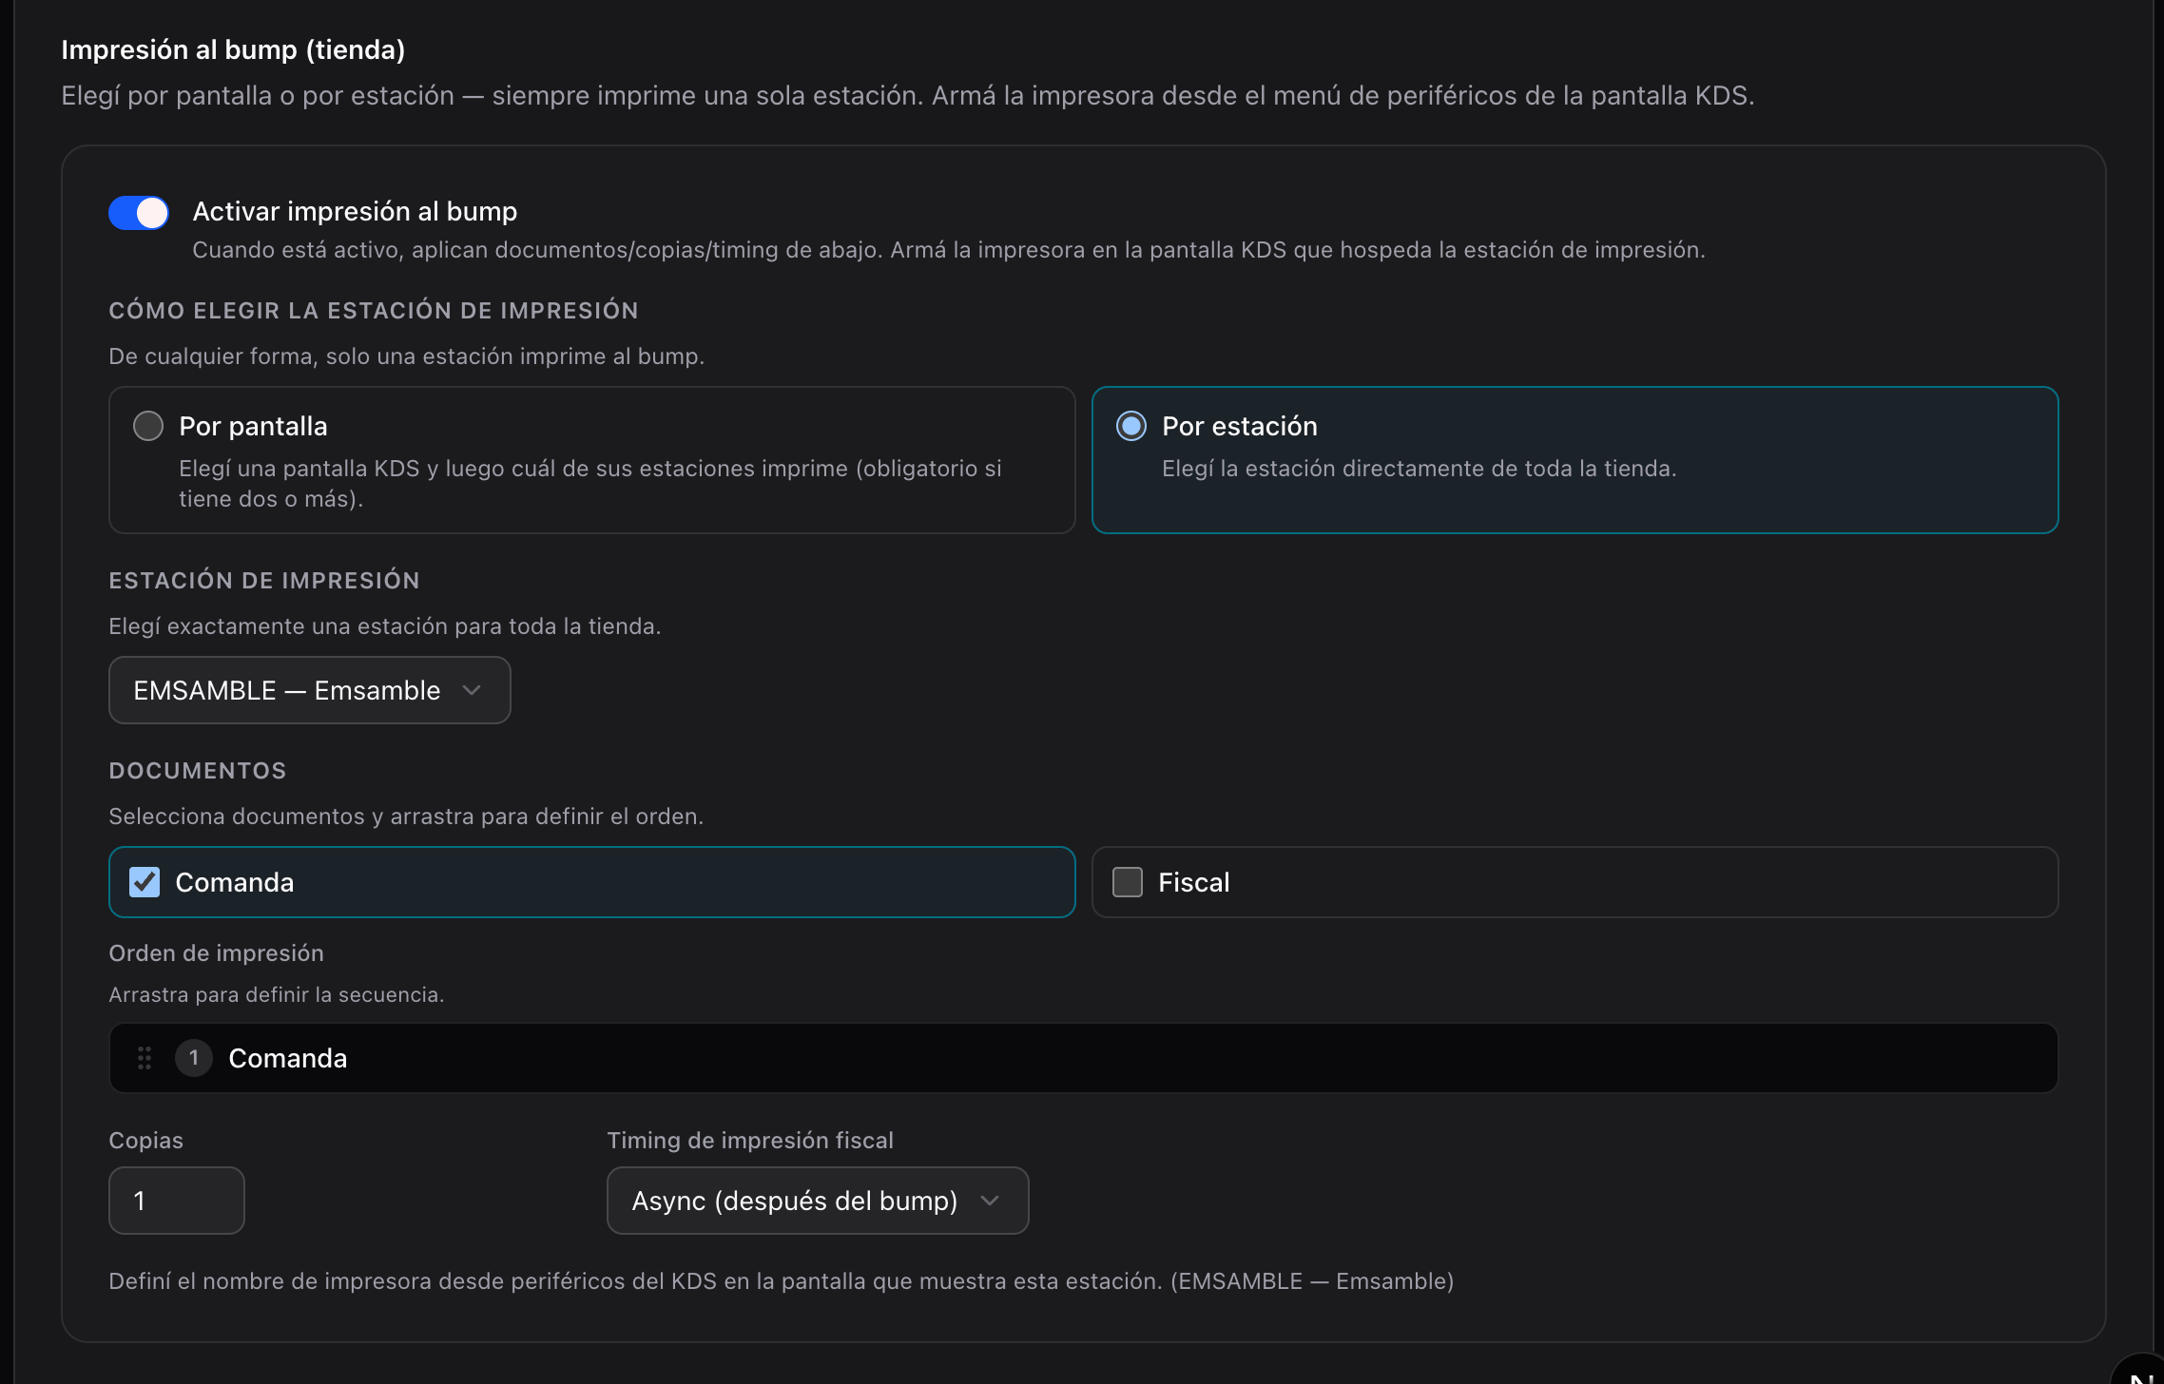Grab the drag handle for Comanda row

[145, 1058]
